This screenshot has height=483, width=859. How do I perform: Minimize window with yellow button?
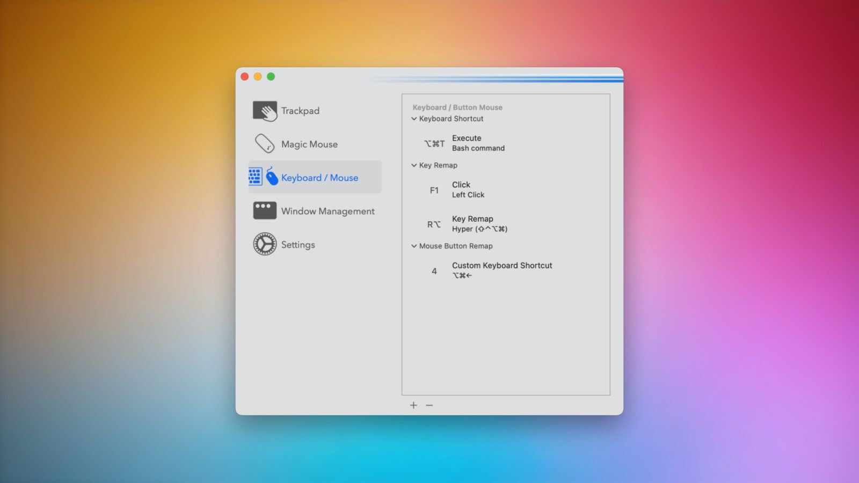click(258, 77)
